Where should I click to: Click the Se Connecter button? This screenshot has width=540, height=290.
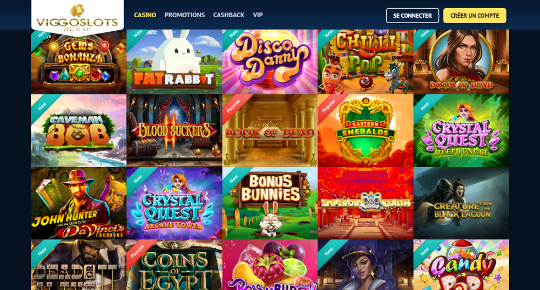413,16
